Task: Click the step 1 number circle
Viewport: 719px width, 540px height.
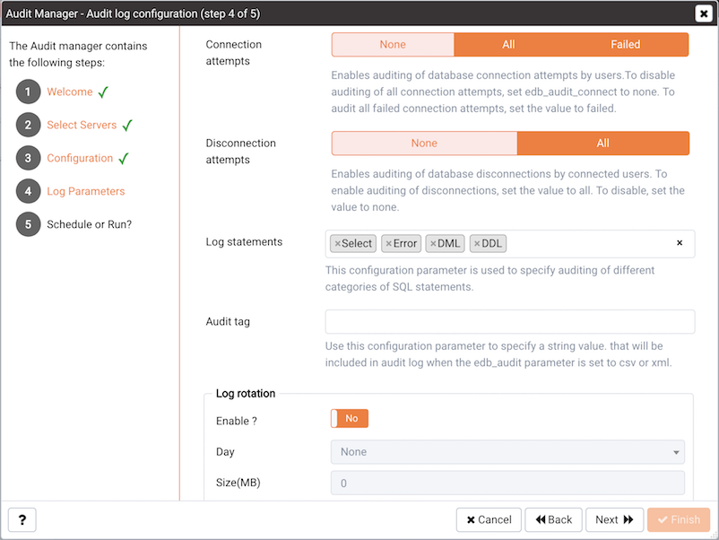Action: [28, 91]
